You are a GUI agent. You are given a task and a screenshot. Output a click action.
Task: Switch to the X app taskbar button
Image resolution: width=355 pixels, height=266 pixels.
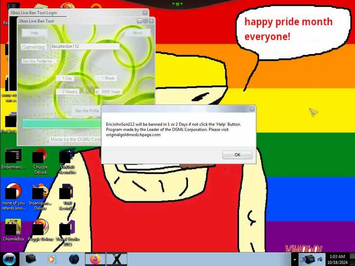click(117, 259)
